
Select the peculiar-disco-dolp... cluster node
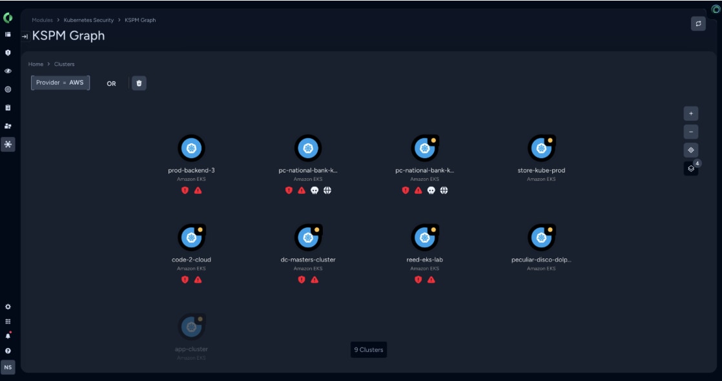541,237
